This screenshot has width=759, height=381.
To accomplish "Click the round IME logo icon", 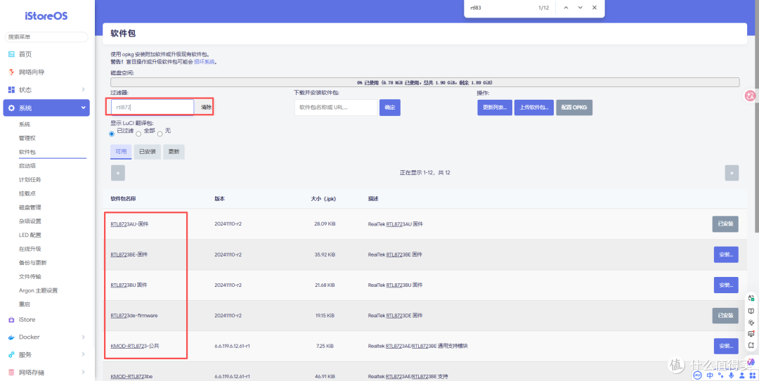I will click(x=698, y=375).
